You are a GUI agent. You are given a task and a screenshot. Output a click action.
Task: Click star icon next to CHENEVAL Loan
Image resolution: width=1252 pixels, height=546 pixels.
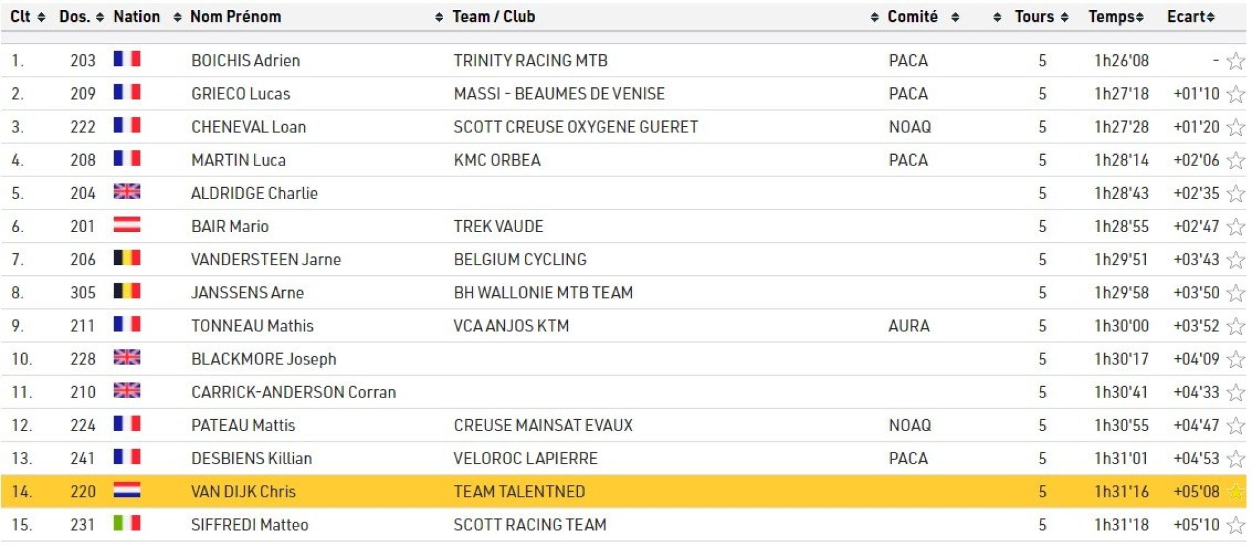tap(1235, 127)
